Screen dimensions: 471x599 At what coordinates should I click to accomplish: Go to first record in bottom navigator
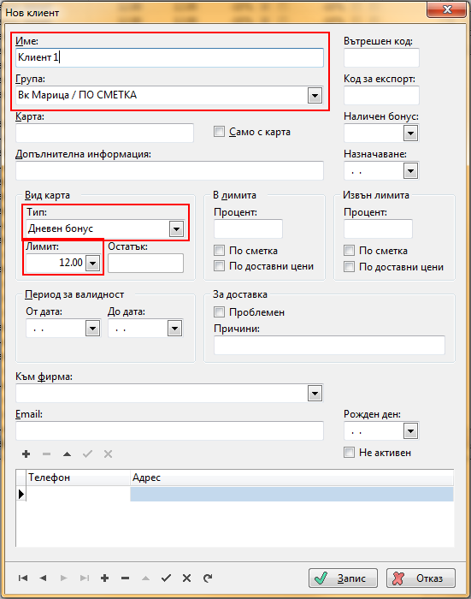tap(23, 578)
